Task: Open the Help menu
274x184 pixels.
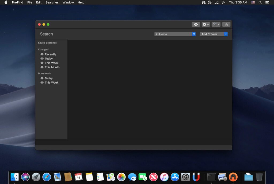Action: coord(81,2)
